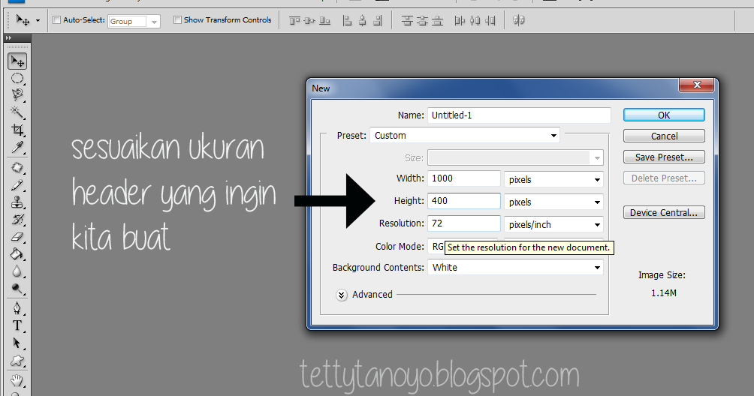Open the Size dropdown
Image resolution: width=754 pixels, height=396 pixels.
(515, 157)
